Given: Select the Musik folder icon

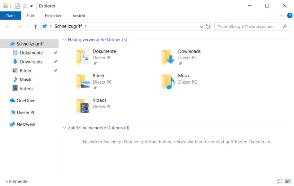Looking at the screenshot, I should [167, 81].
